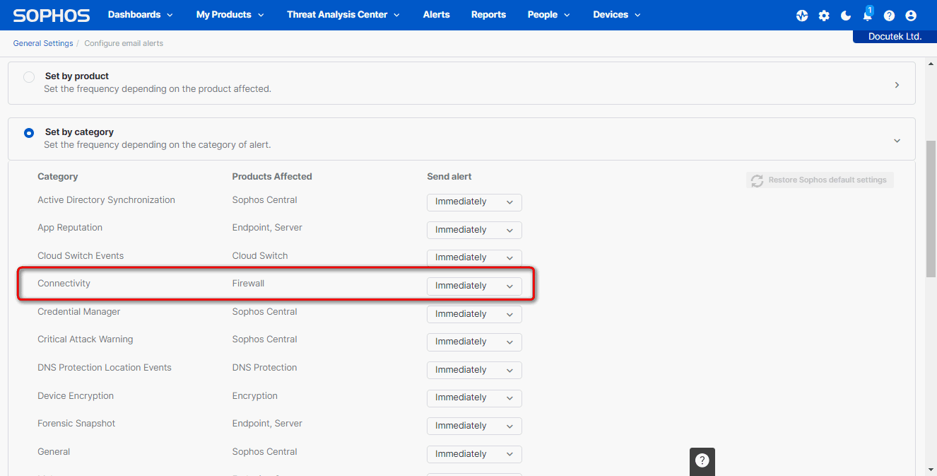Open the My Products menu
Image resolution: width=937 pixels, height=476 pixels.
[230, 15]
